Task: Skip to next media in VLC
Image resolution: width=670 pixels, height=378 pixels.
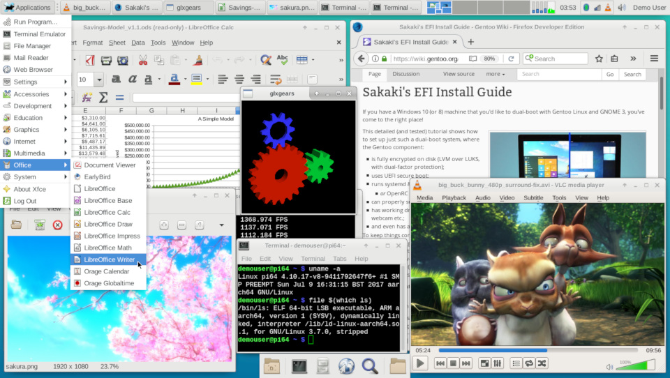Action: click(466, 363)
